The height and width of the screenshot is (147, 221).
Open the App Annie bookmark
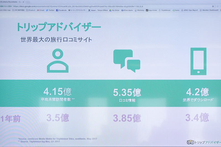point(151,10)
